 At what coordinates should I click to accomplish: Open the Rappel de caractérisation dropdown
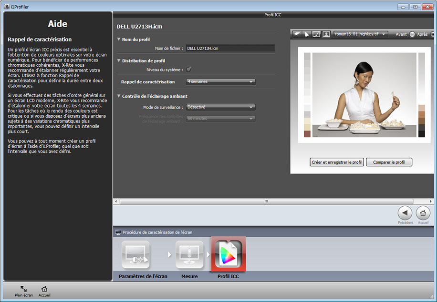click(221, 82)
